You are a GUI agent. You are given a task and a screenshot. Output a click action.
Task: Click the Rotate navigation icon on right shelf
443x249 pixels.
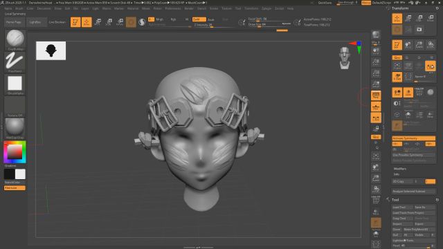[376, 190]
